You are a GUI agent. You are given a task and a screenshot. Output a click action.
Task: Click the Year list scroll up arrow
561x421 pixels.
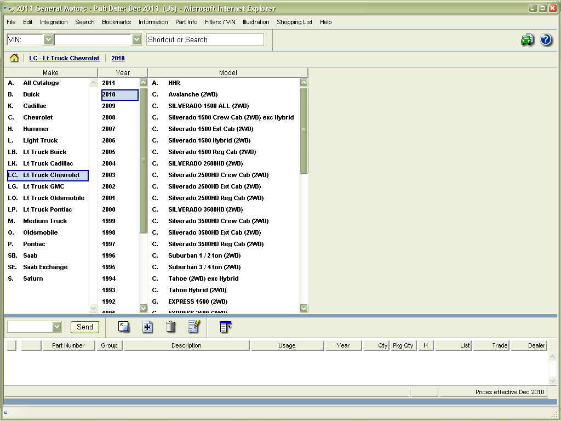(x=143, y=83)
